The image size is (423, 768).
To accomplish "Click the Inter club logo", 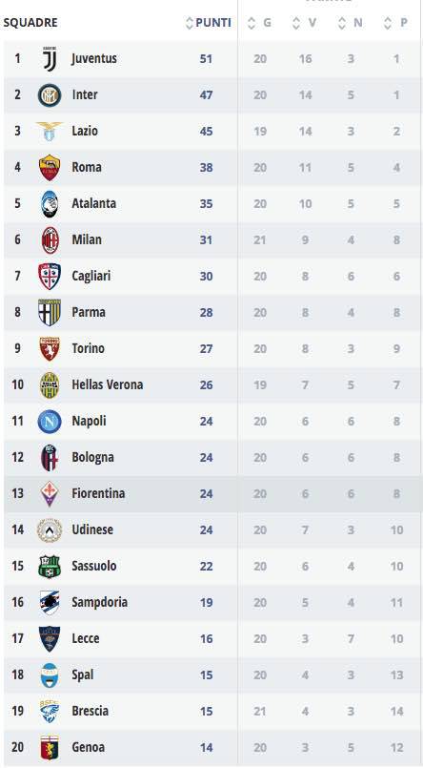I will [x=50, y=95].
